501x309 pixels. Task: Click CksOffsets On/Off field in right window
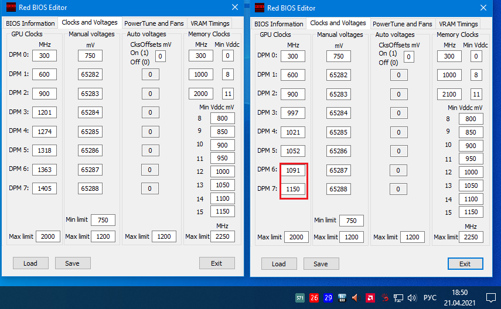[x=409, y=57]
